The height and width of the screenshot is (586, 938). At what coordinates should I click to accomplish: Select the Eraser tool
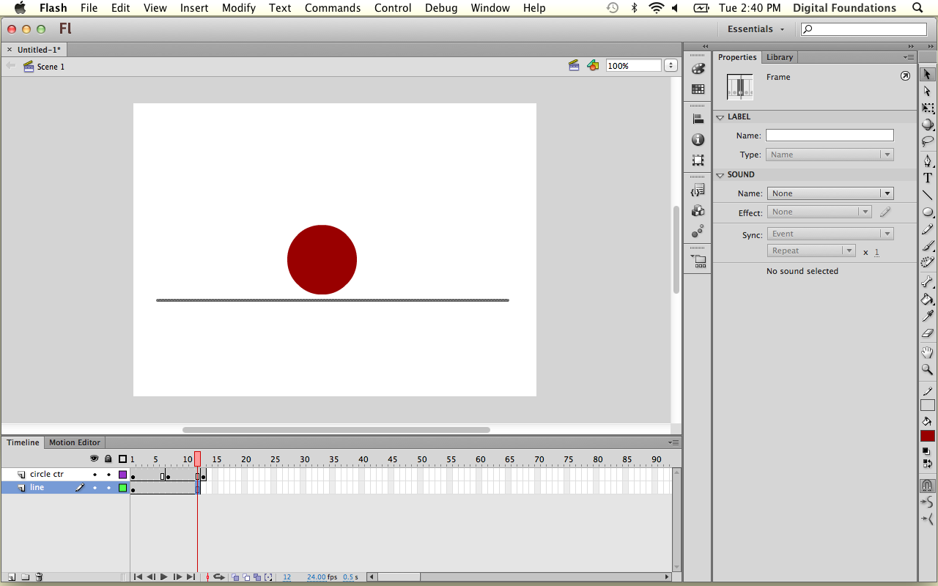pos(927,334)
